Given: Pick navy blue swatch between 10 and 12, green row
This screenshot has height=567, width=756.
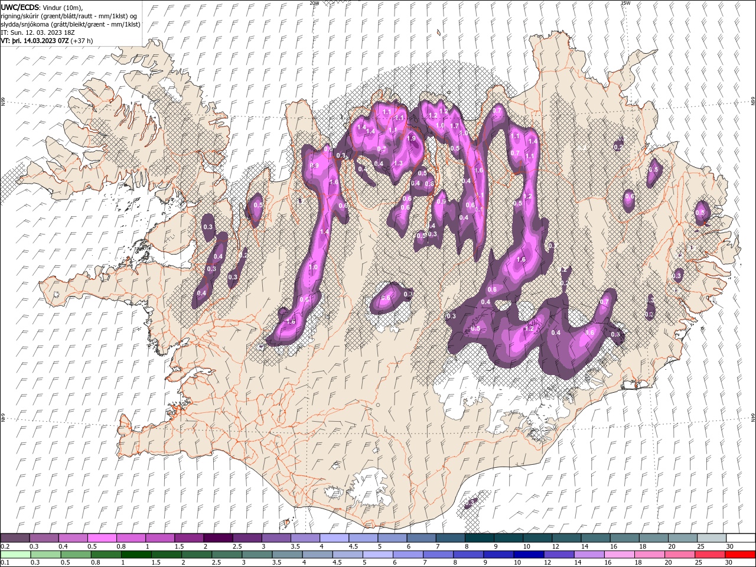Looking at the screenshot, I should pyautogui.click(x=528, y=555).
